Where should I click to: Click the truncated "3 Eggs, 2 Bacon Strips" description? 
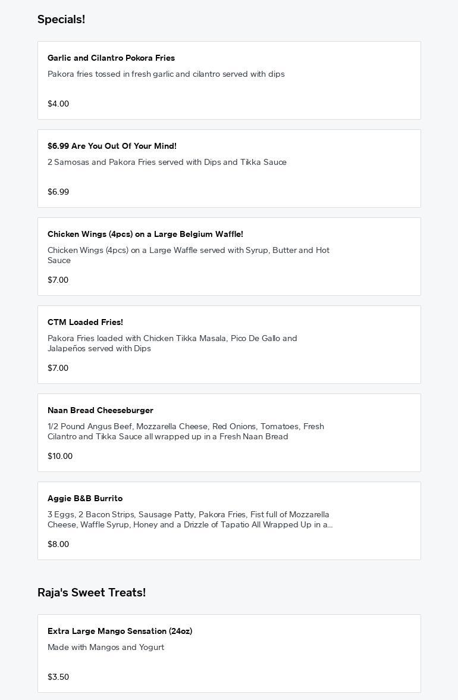tap(190, 519)
